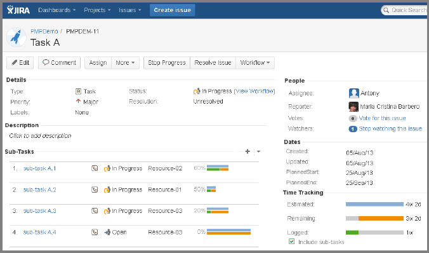
Task: Click Resource-01 in sub-task A.2 row
Action: click(165, 189)
